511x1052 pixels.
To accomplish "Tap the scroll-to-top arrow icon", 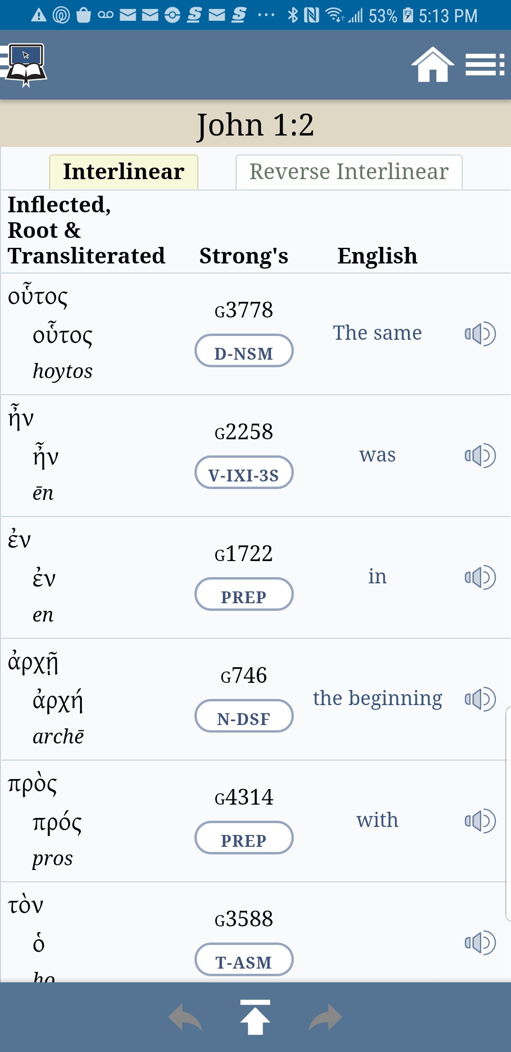I will click(x=255, y=1017).
